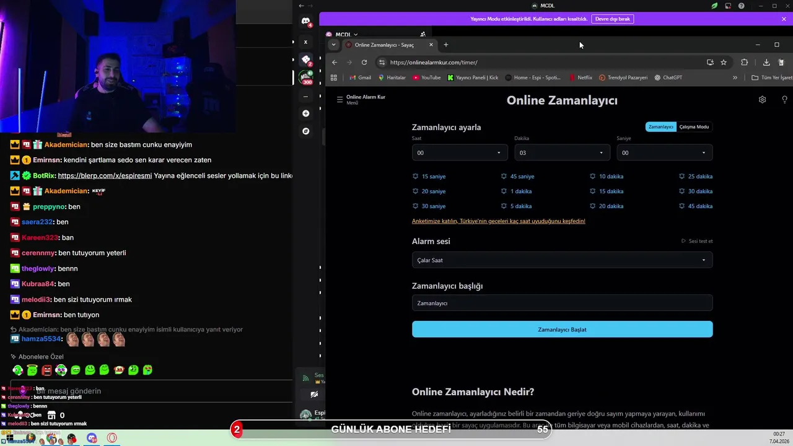
Task: Open Discord help question mark icon
Action: click(742, 6)
